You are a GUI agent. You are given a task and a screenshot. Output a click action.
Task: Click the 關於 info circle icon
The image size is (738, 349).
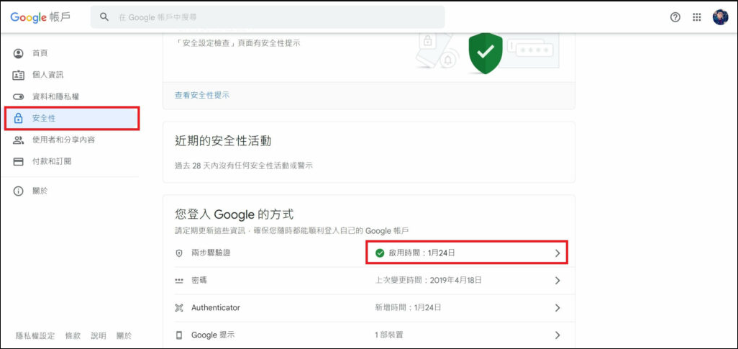tap(19, 191)
